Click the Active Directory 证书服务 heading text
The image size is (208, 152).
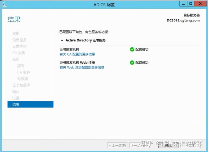tap(86, 40)
